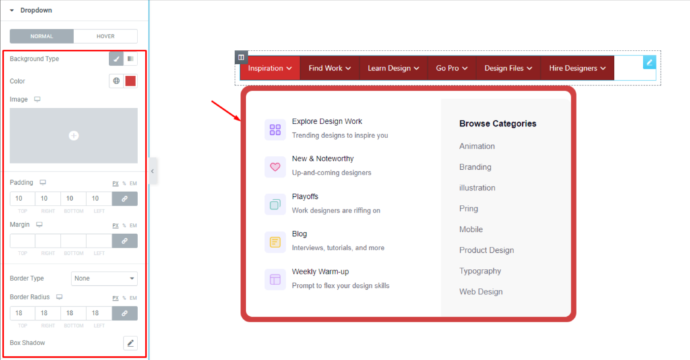Toggle linked values for Padding

(x=125, y=199)
